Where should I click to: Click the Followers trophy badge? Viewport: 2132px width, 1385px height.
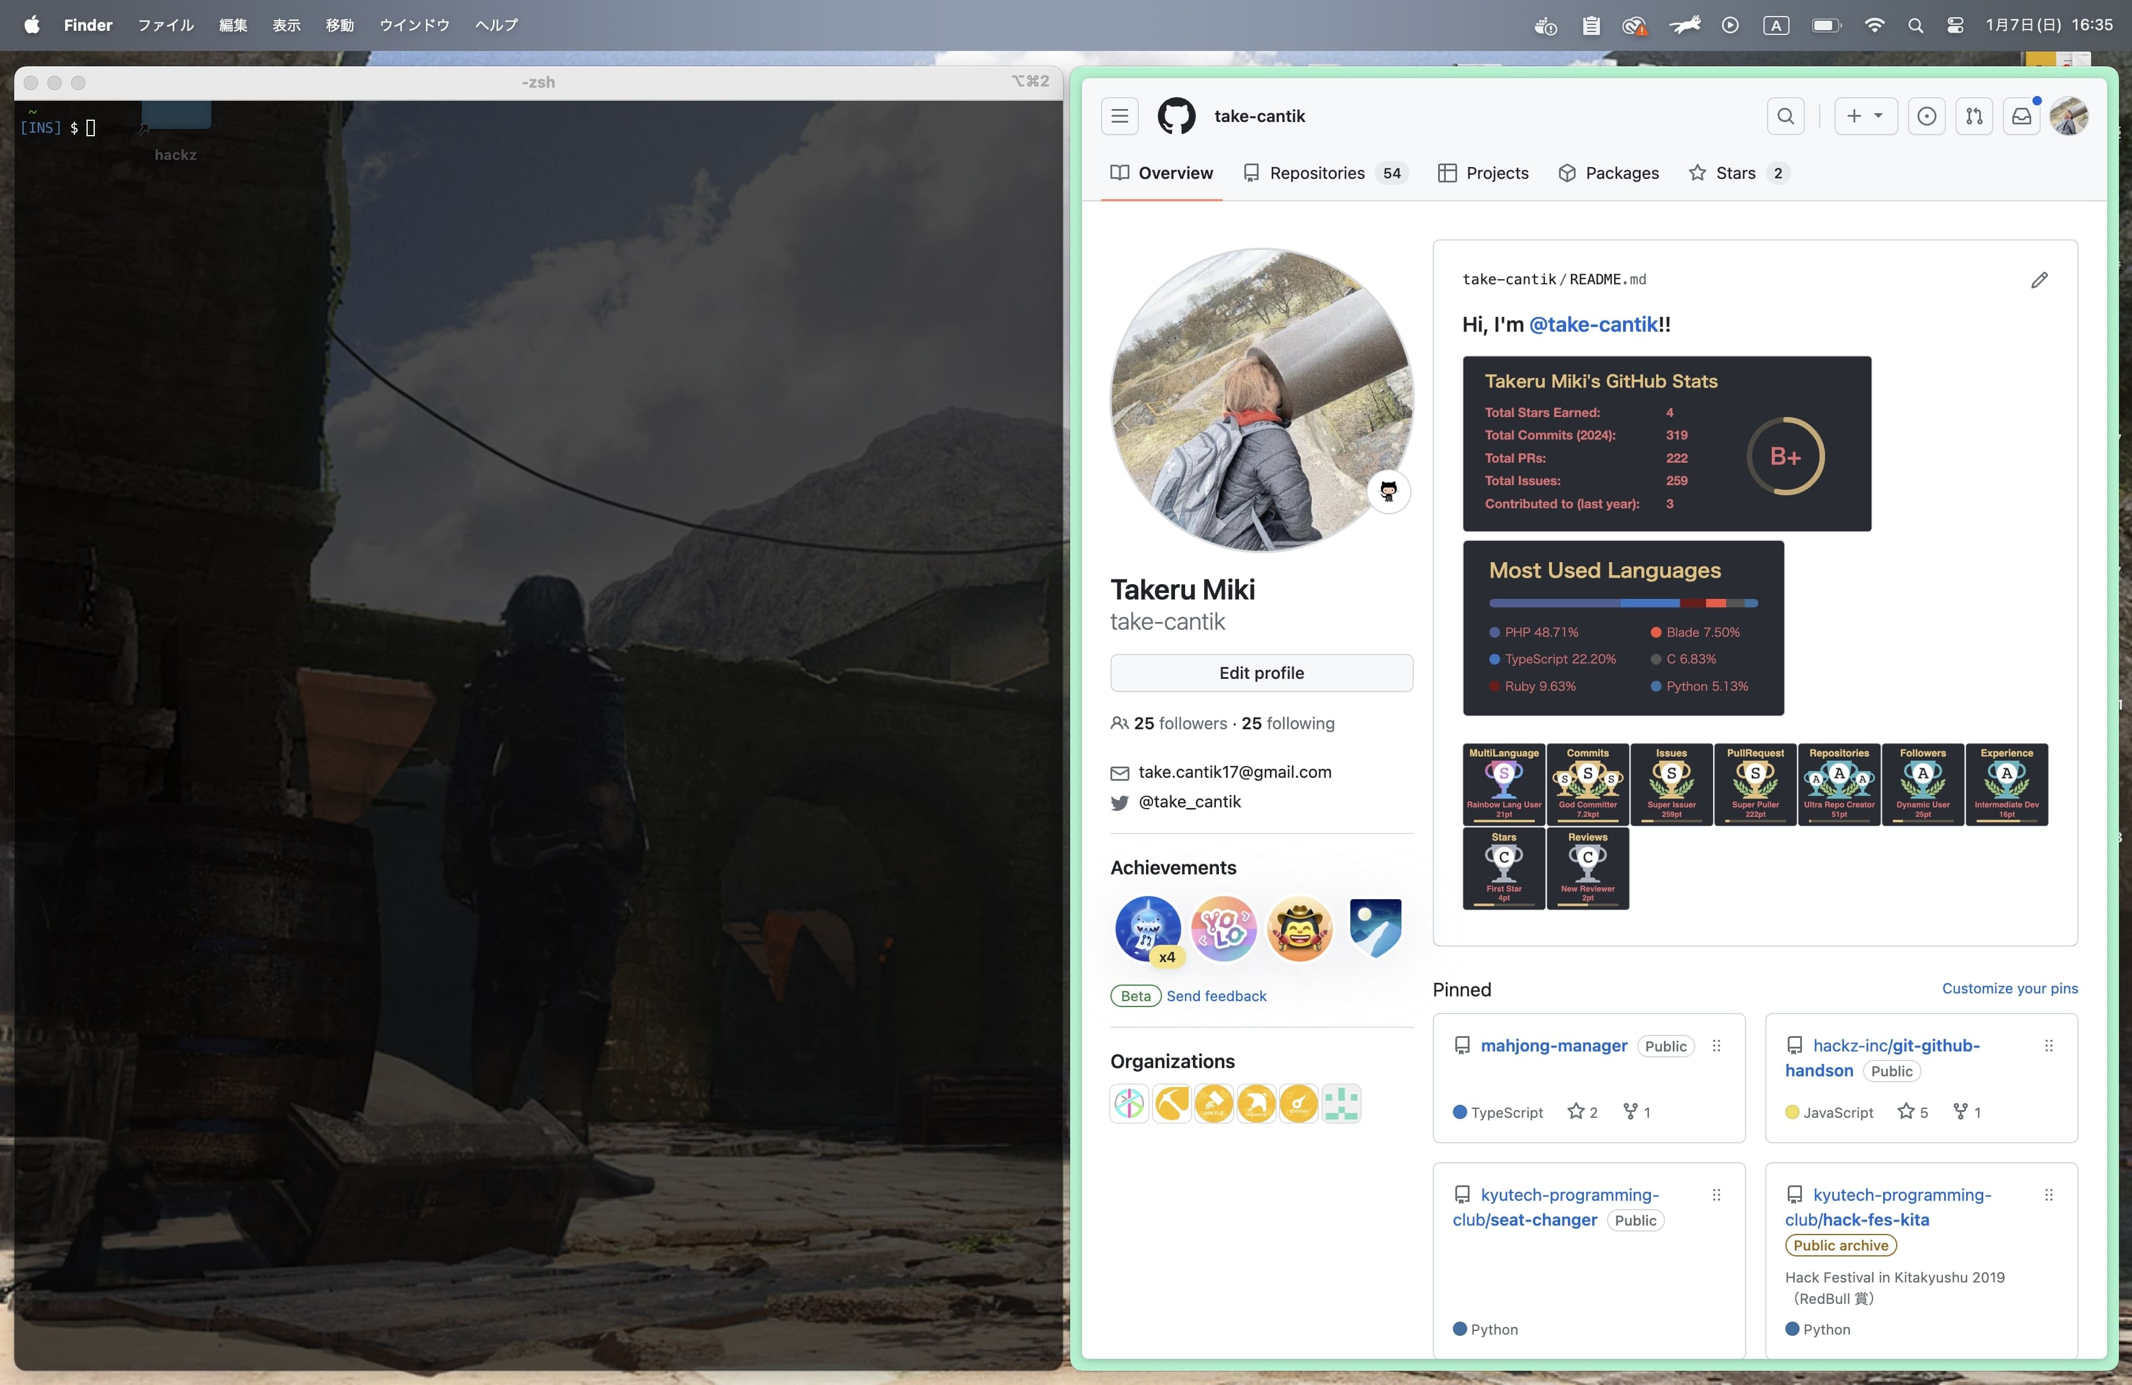1922,784
